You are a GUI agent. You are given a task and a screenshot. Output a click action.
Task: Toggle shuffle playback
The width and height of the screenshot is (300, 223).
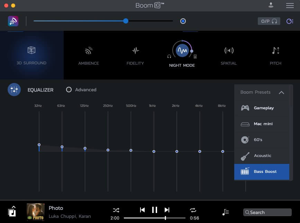click(116, 210)
